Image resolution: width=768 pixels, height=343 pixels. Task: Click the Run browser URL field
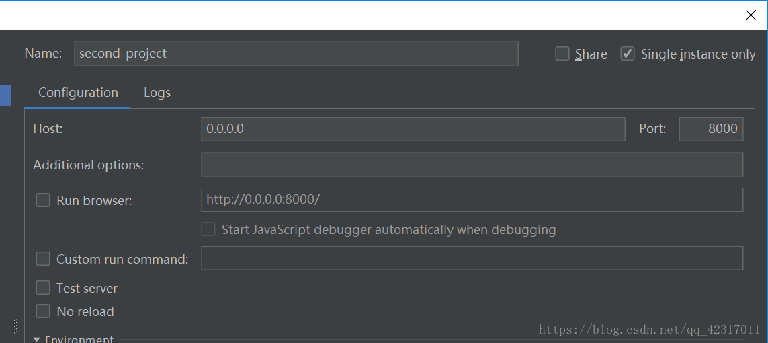(x=472, y=200)
